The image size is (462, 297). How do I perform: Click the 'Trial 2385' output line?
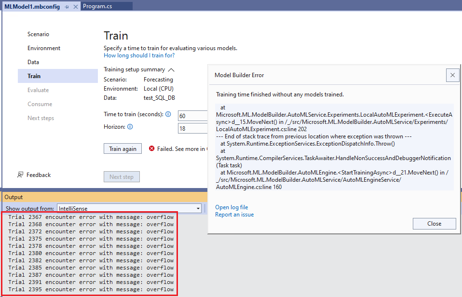pos(91,268)
